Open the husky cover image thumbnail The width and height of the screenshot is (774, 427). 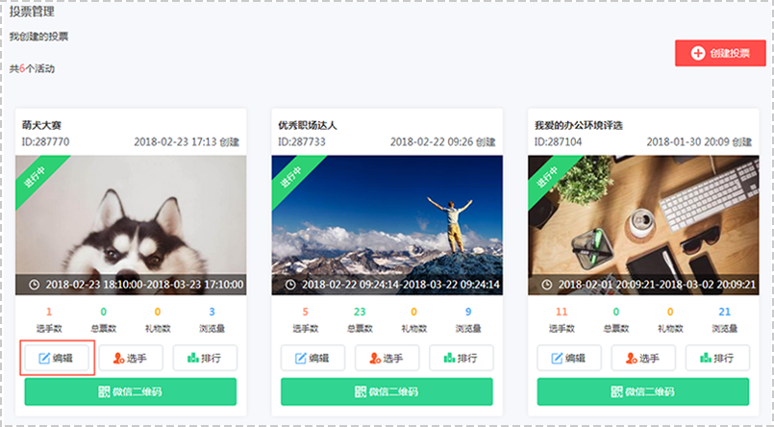coord(131,225)
